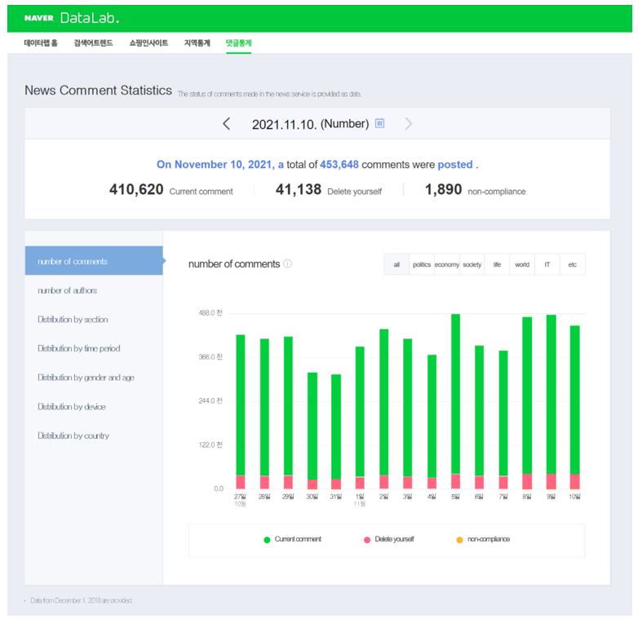This screenshot has height=623, width=638.
Task: Click the 'News Comment Statistics' heading
Action: pyautogui.click(x=98, y=90)
